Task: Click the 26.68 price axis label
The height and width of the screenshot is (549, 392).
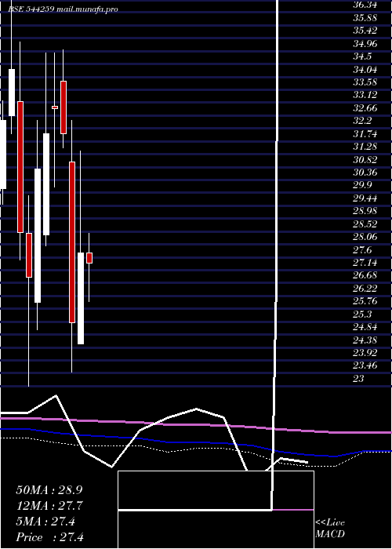Action: 365,275
